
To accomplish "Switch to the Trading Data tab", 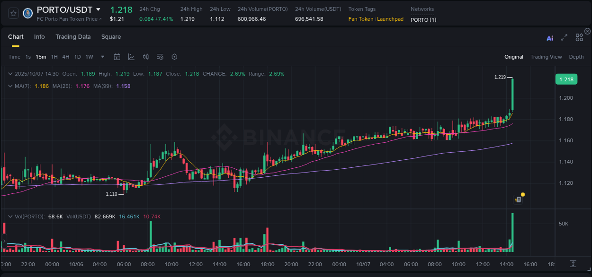I will click(x=73, y=36).
